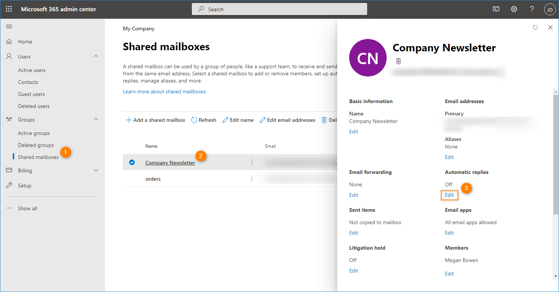Image resolution: width=559 pixels, height=292 pixels.
Task: Select Active users in the sidebar
Action: click(31, 70)
